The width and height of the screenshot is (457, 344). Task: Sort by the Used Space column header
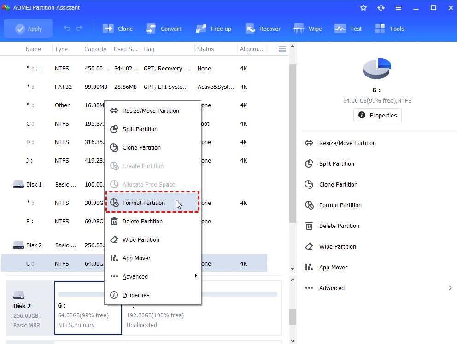(x=126, y=49)
